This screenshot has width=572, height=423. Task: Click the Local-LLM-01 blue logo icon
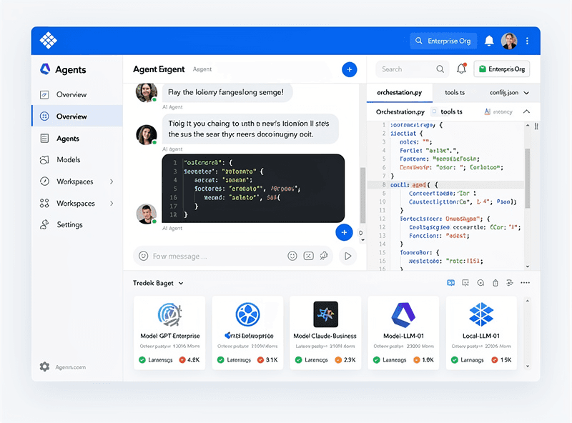pyautogui.click(x=481, y=314)
